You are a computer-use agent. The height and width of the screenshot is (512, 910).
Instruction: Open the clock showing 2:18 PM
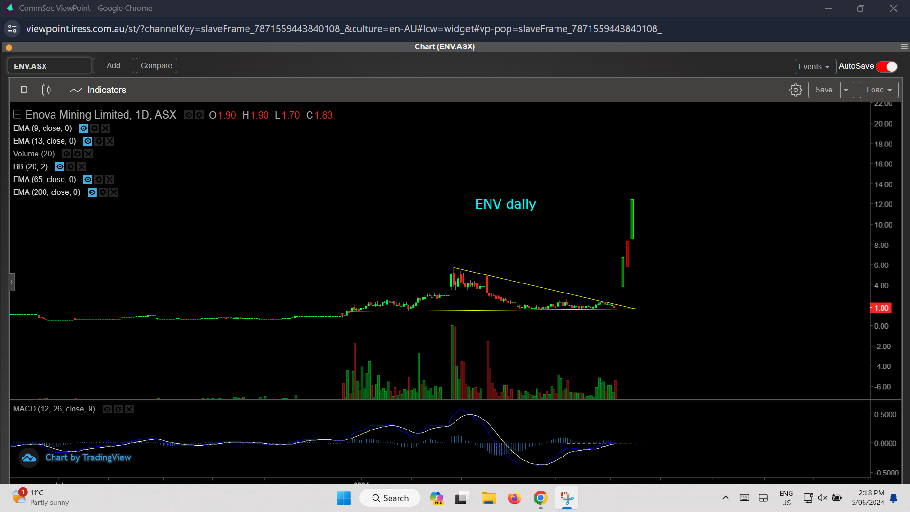pos(867,498)
